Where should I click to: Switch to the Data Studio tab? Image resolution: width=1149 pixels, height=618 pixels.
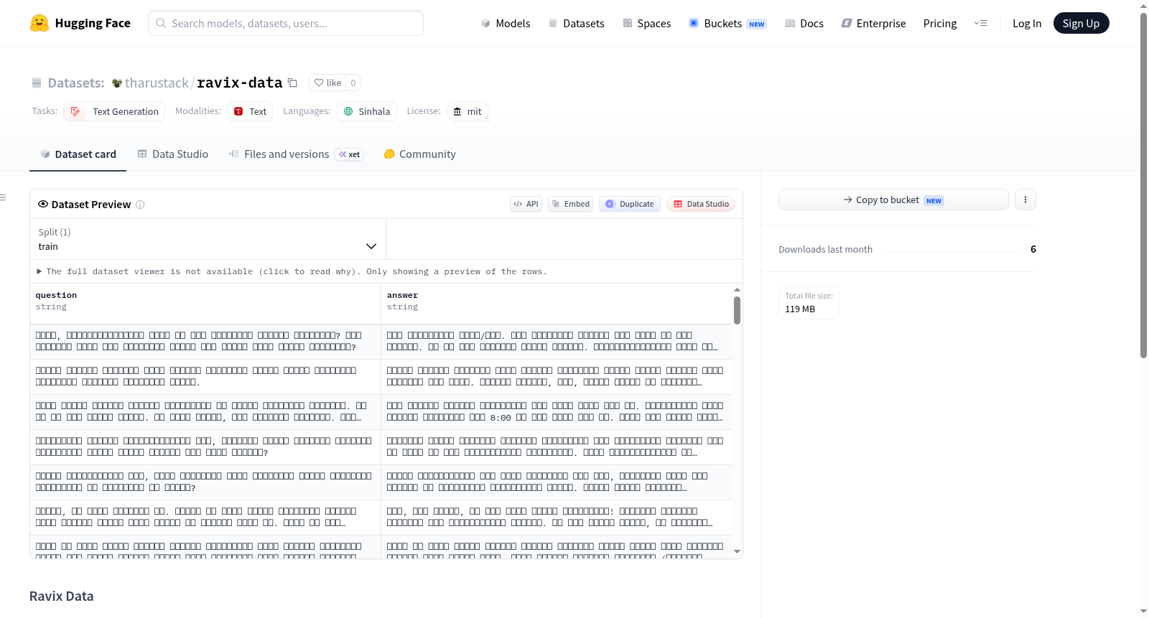173,154
